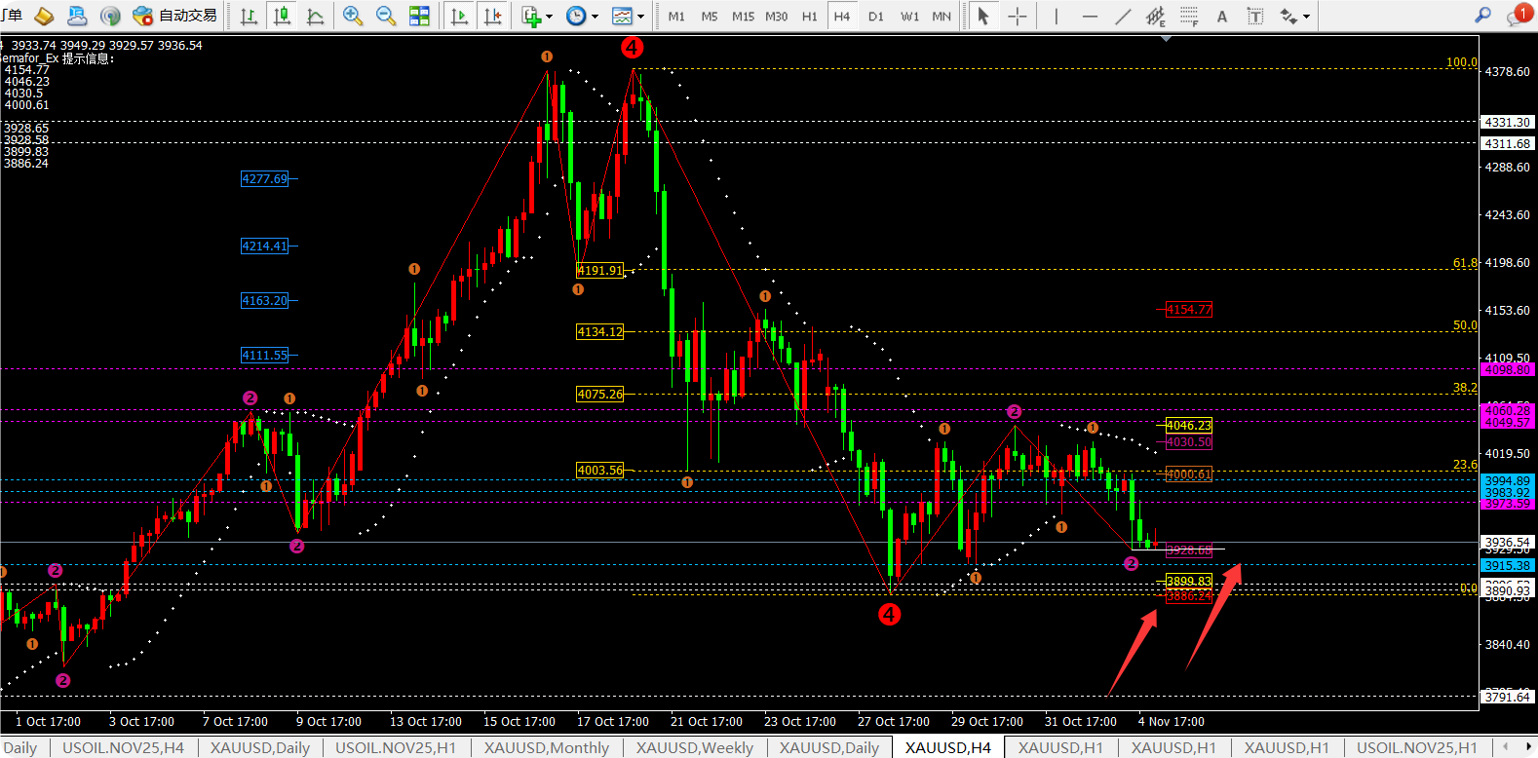Click the blue 4163.20 price label
This screenshot has width=1538, height=758.
tap(265, 301)
